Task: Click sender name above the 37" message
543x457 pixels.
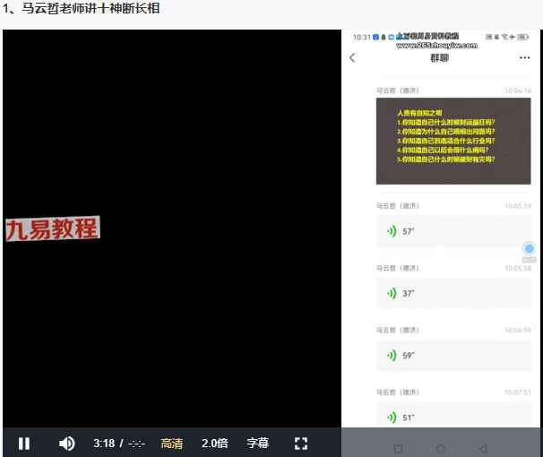Action: tap(398, 268)
